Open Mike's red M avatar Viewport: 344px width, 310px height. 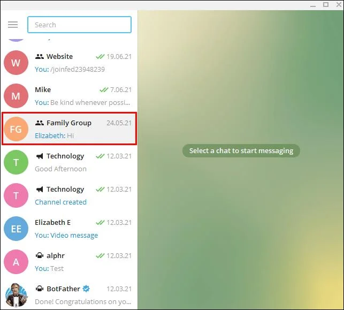click(x=16, y=96)
